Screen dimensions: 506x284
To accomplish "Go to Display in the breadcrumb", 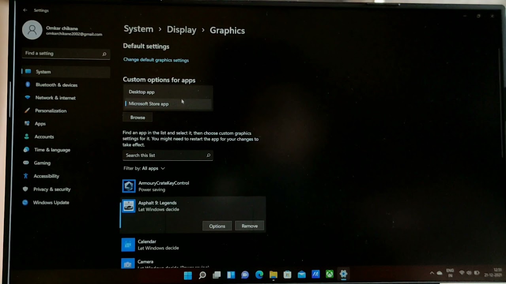I will pyautogui.click(x=181, y=30).
